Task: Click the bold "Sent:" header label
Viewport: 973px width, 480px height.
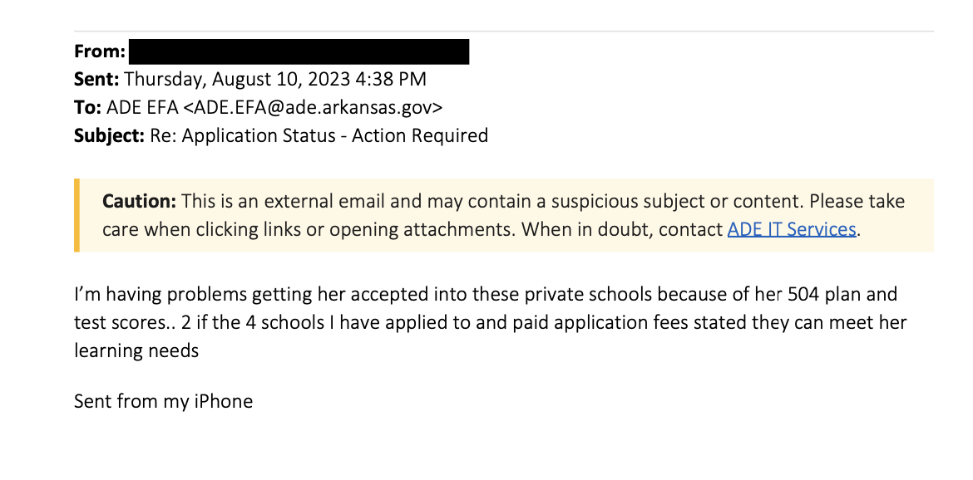Action: tap(96, 80)
